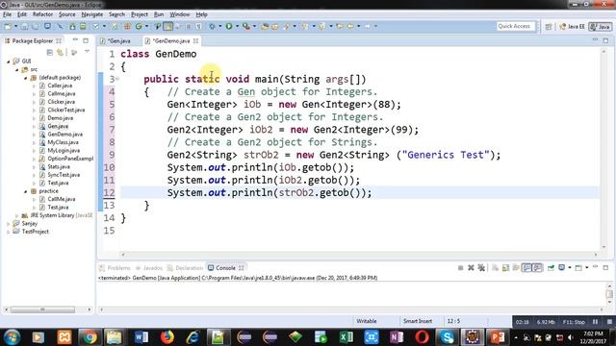This screenshot has height=346, width=616.
Task: Click Collapse All in Package Explorer
Action: [x=49, y=52]
